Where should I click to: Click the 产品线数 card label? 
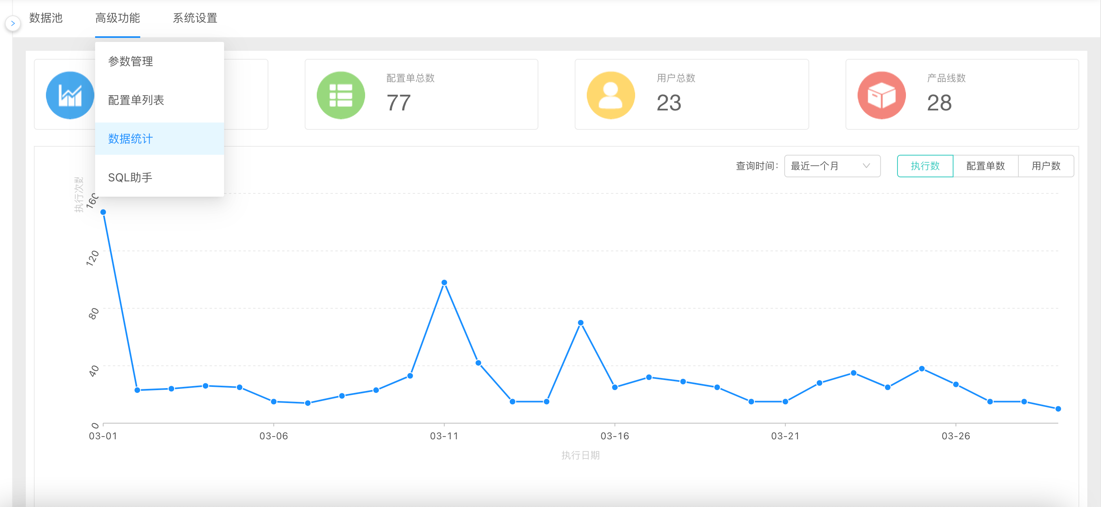click(x=946, y=78)
